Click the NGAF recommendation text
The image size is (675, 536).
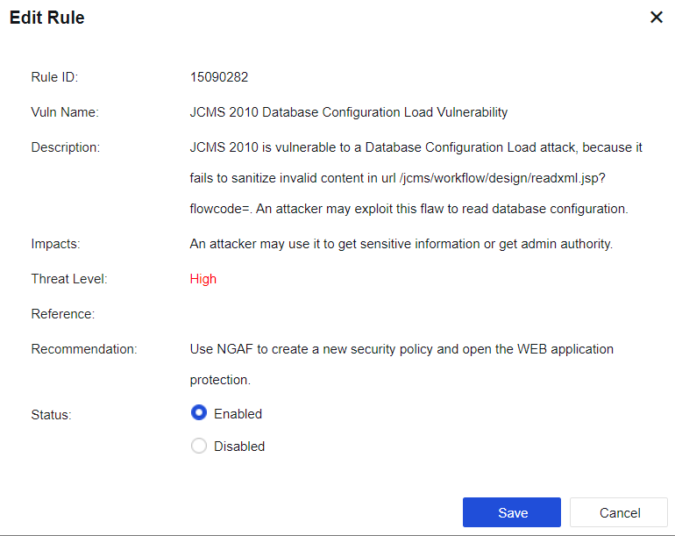click(401, 349)
